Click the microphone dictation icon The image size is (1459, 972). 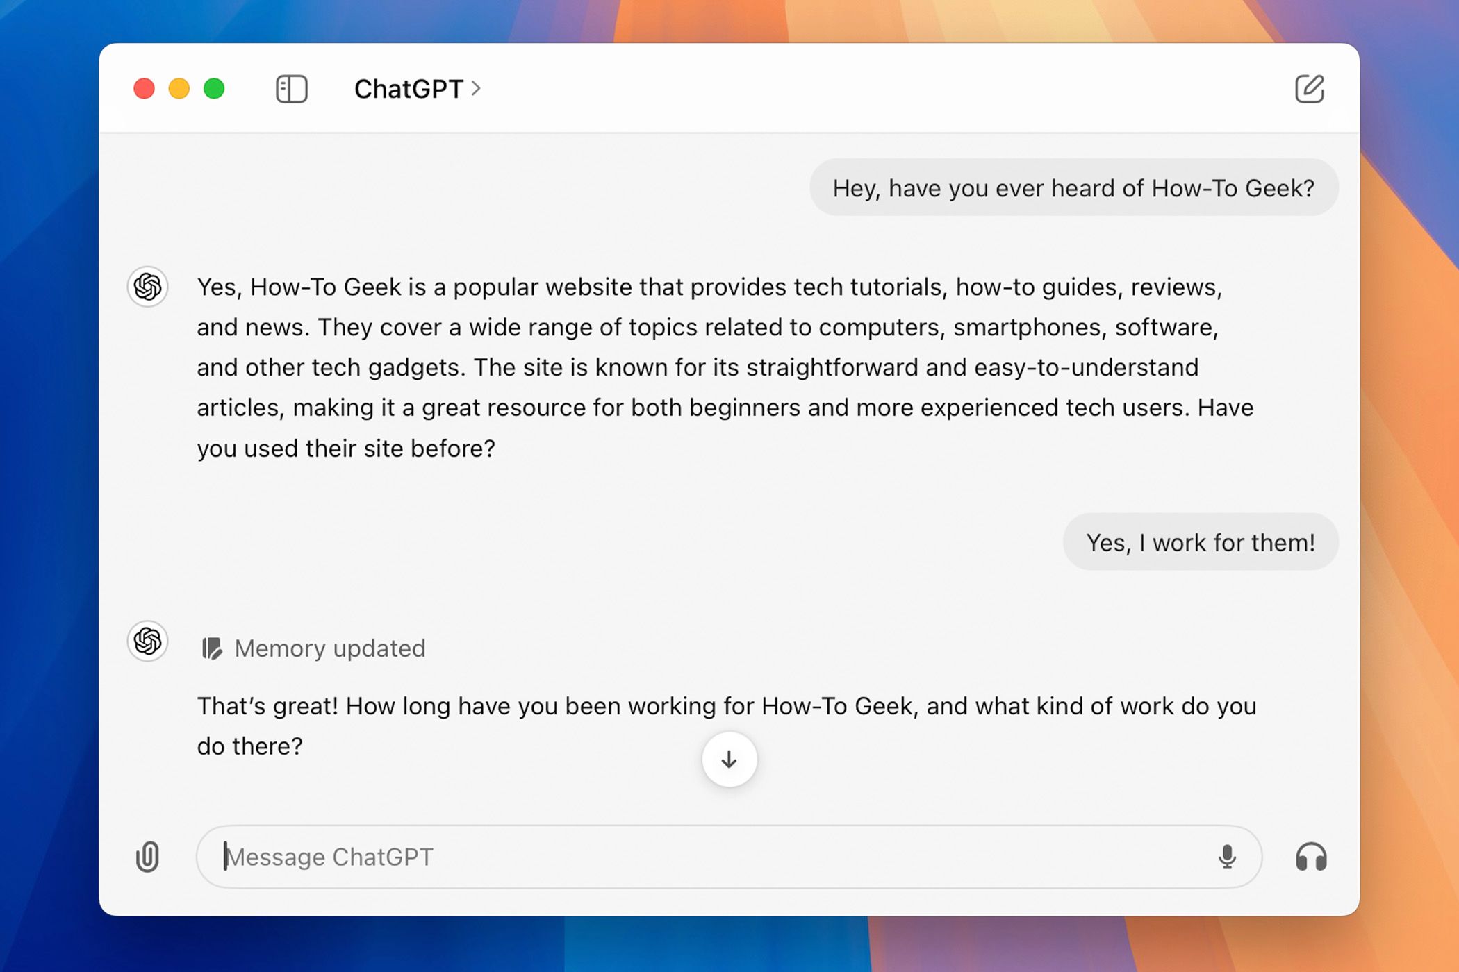point(1227,857)
